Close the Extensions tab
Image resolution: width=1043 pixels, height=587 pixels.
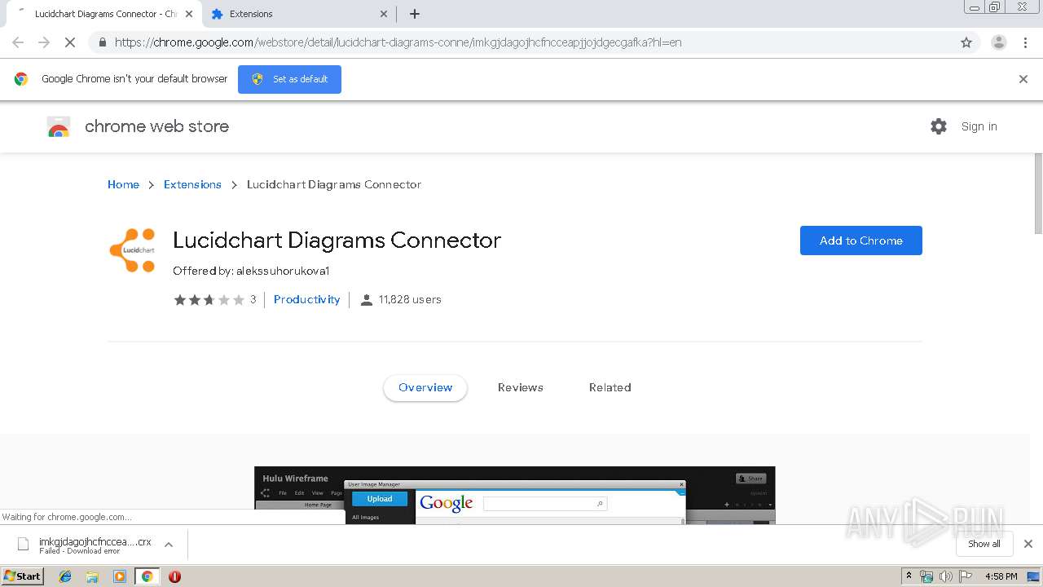(x=384, y=14)
